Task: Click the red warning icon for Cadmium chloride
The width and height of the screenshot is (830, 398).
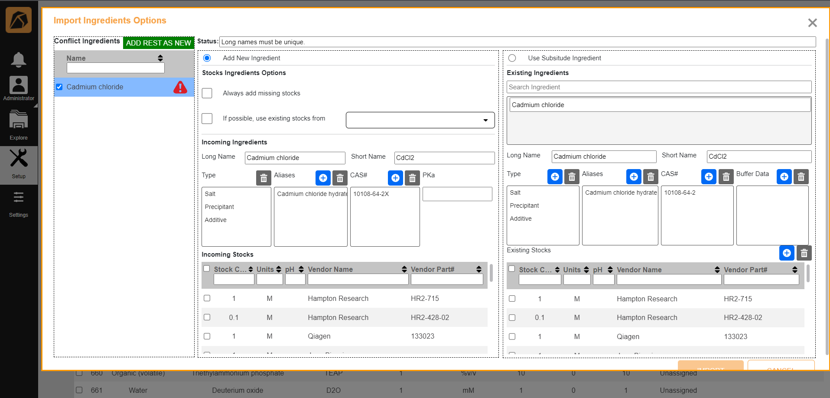Action: [180, 87]
